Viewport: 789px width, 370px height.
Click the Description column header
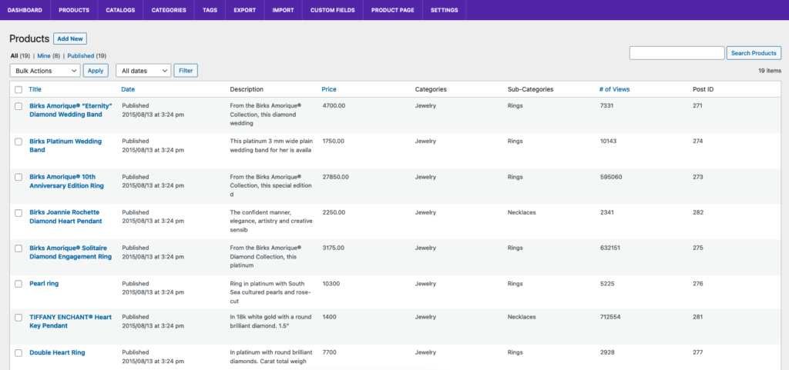(247, 89)
